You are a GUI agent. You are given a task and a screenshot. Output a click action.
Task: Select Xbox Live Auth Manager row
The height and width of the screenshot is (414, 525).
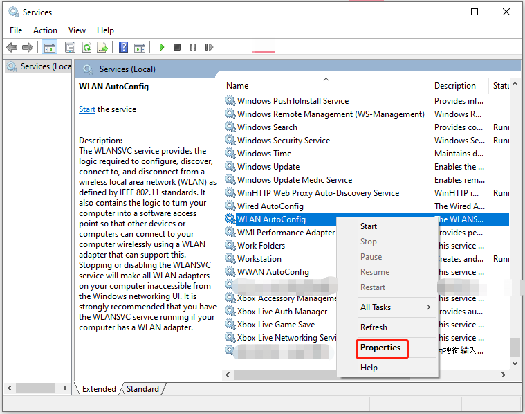point(281,311)
